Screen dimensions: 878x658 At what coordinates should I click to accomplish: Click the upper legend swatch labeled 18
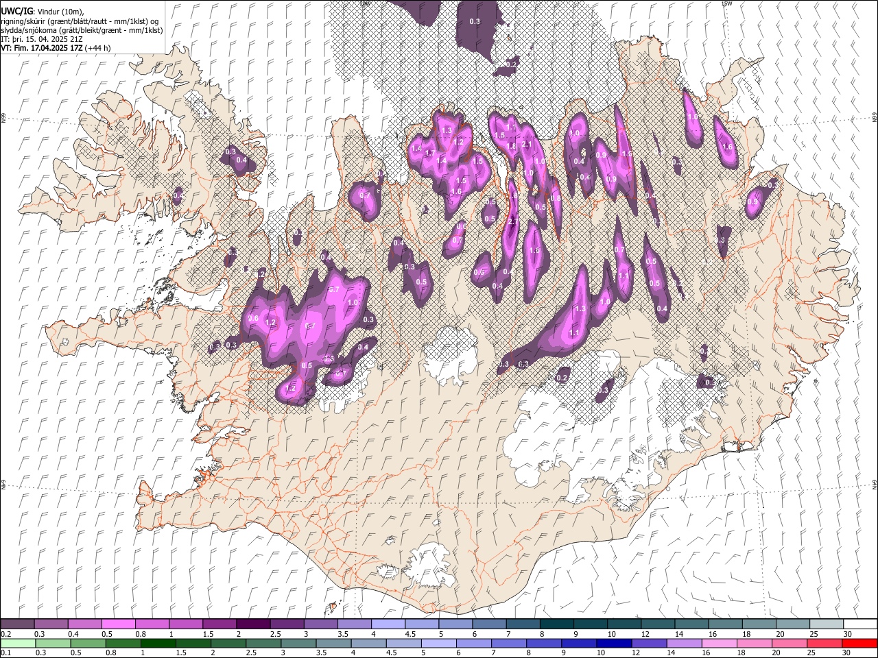click(759, 624)
